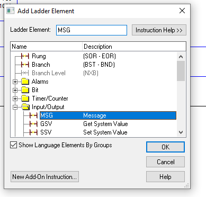Image resolution: width=206 pixels, height=197 pixels.
Task: Click the Branch Level element icon
Action: (x=25, y=73)
